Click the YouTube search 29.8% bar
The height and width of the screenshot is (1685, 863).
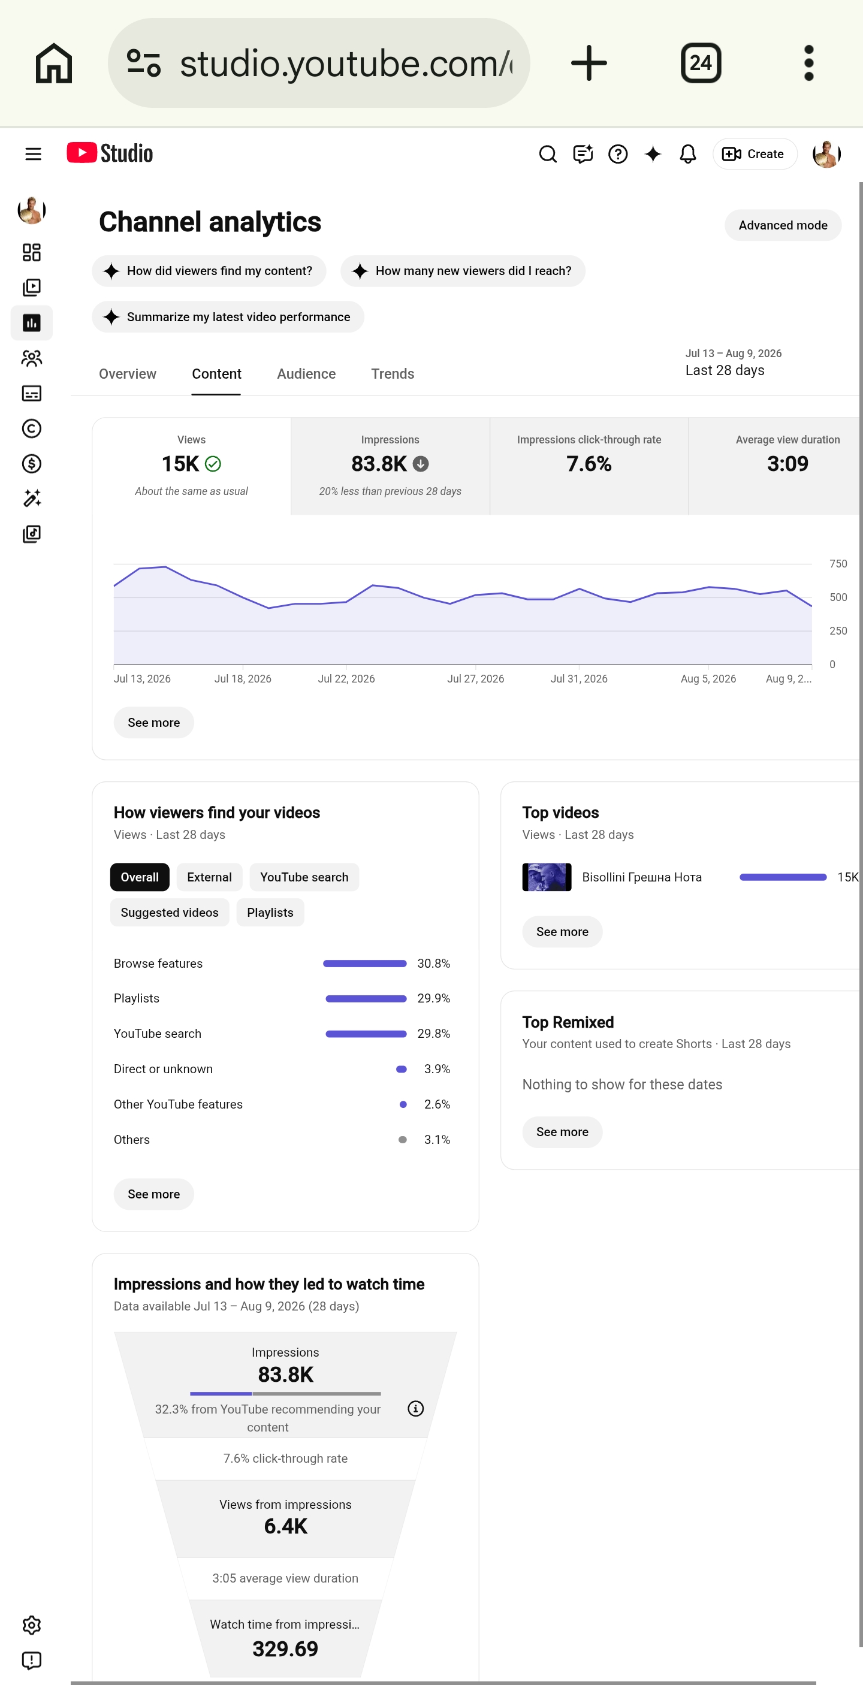click(366, 1034)
